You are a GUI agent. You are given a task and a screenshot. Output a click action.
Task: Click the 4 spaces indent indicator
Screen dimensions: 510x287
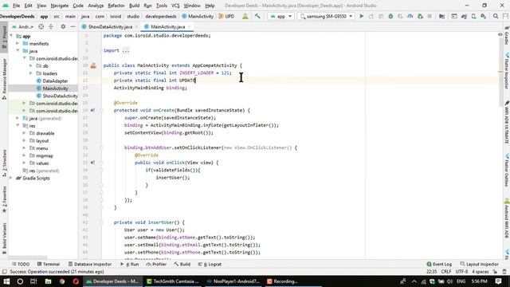click(480, 272)
